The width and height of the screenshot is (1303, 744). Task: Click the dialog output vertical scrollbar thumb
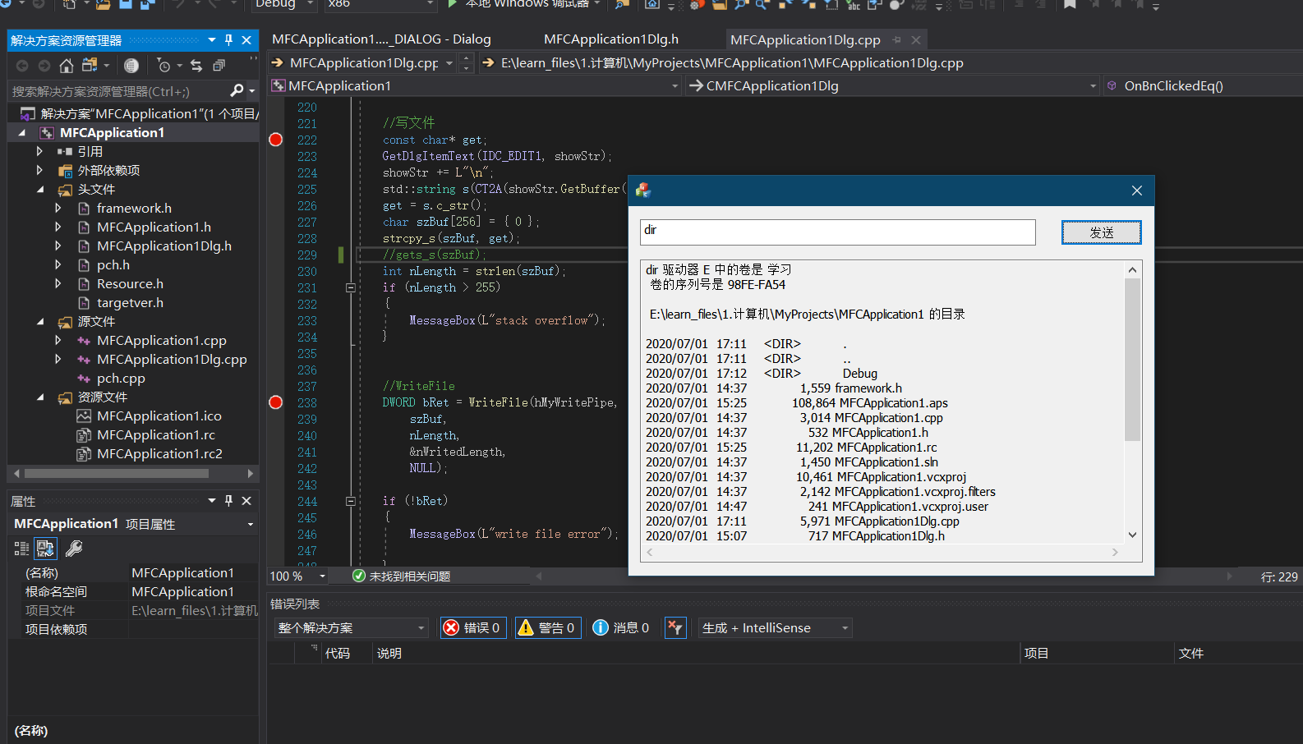(x=1132, y=360)
